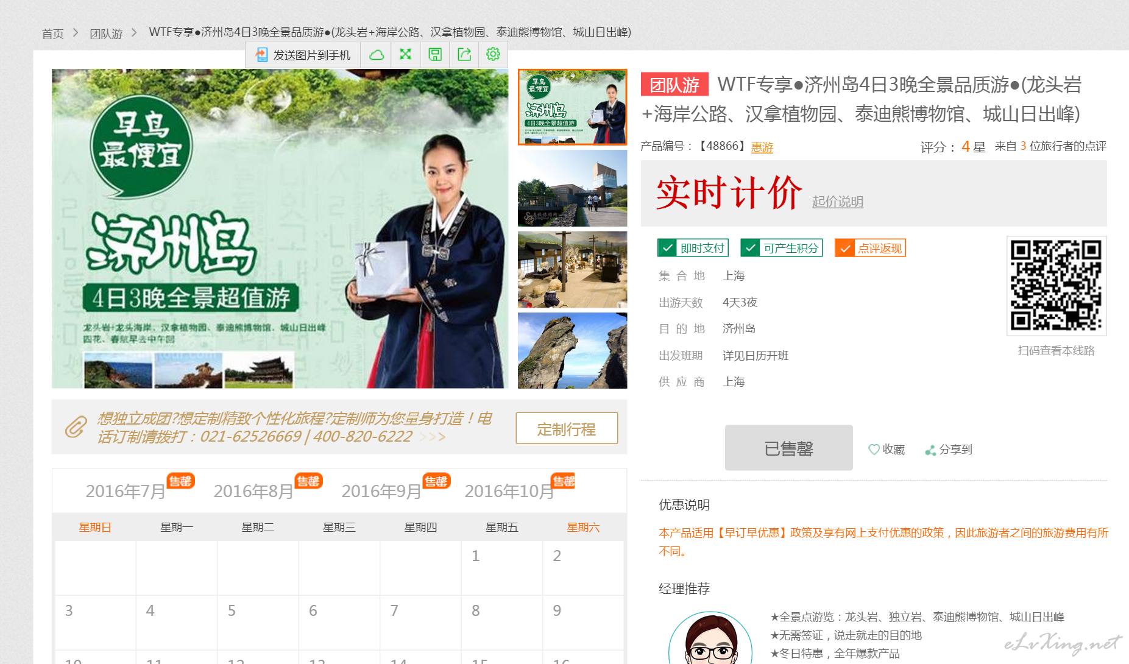
Task: Select the folk village exhibit thumbnail
Action: [x=572, y=269]
